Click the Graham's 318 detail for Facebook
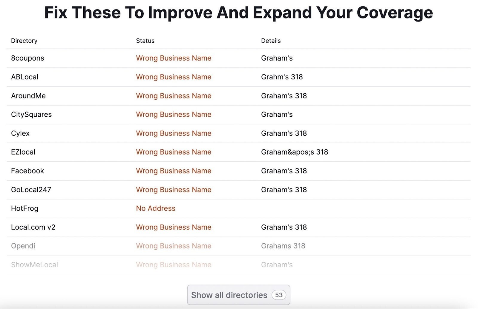The image size is (478, 309). click(x=284, y=171)
